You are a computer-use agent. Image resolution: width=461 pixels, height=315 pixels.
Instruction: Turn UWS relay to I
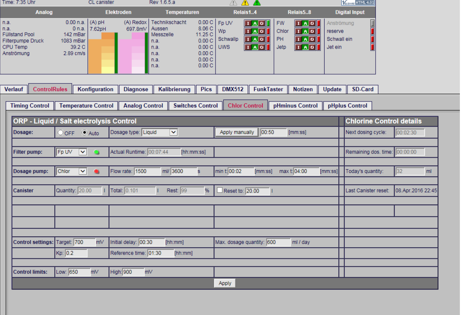point(248,47)
